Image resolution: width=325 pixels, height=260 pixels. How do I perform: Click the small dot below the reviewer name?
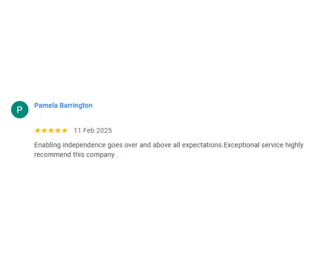pyautogui.click(x=40, y=116)
